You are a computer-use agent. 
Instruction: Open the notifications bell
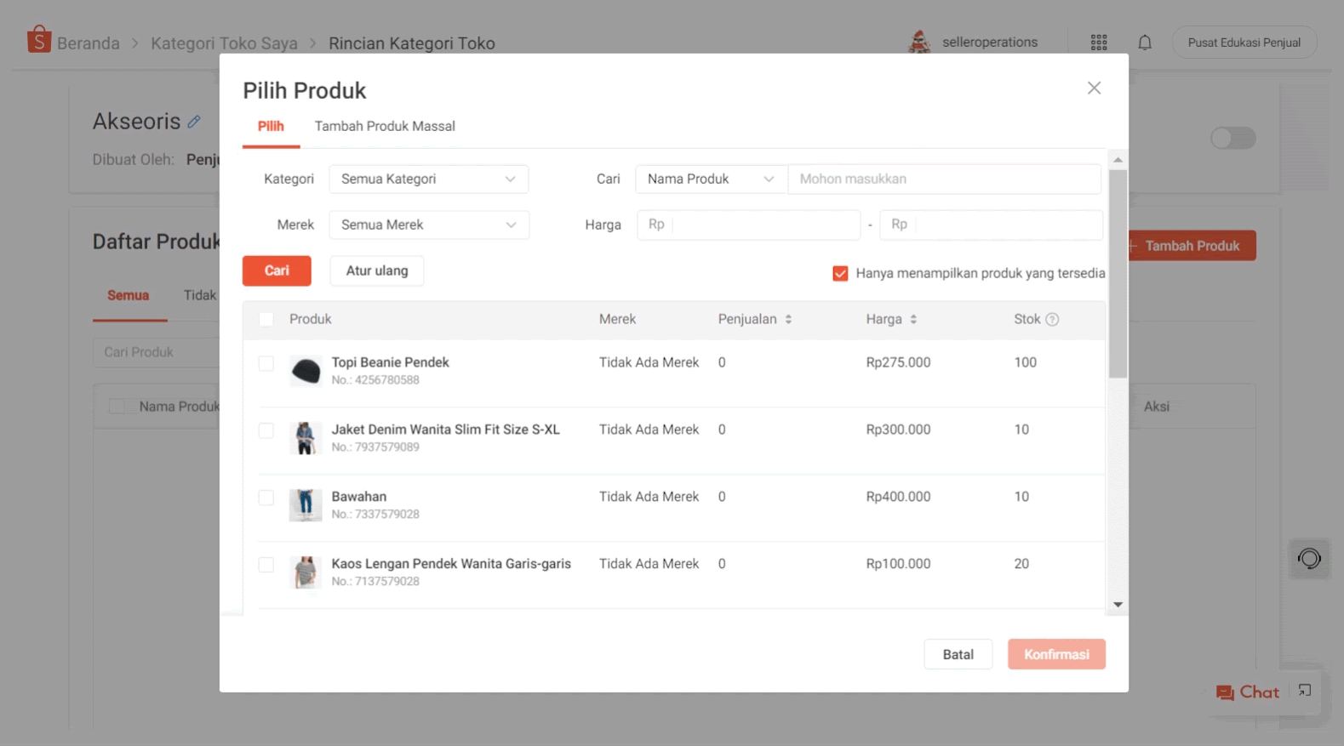coord(1145,43)
